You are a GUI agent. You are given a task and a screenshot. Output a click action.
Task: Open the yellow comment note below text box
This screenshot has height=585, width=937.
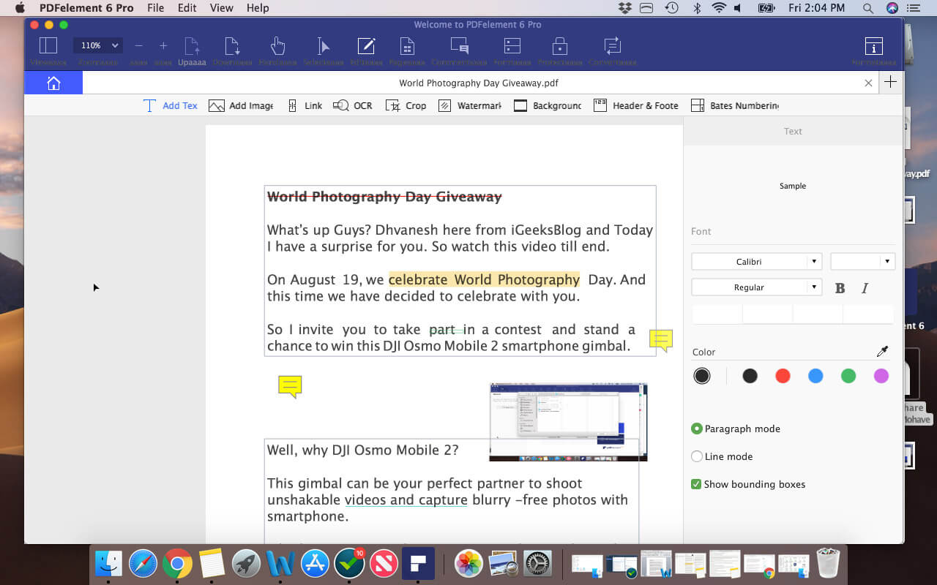click(290, 387)
